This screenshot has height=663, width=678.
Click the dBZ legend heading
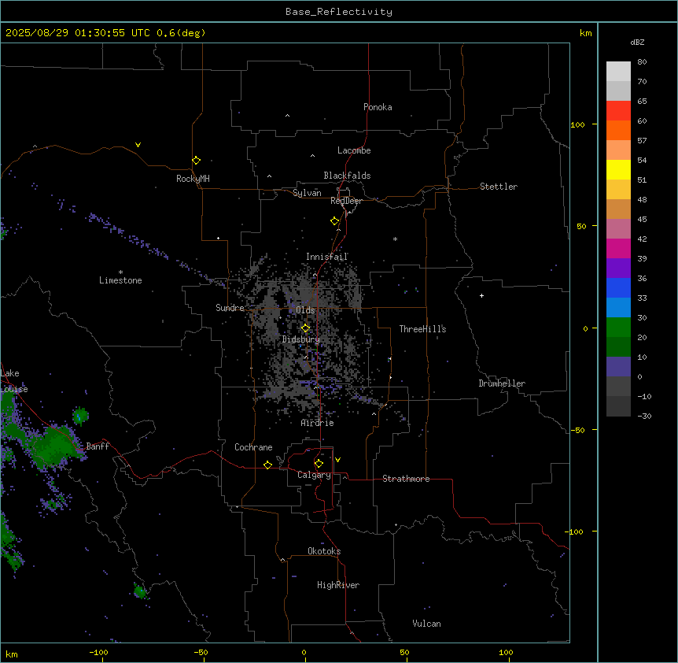(x=637, y=43)
